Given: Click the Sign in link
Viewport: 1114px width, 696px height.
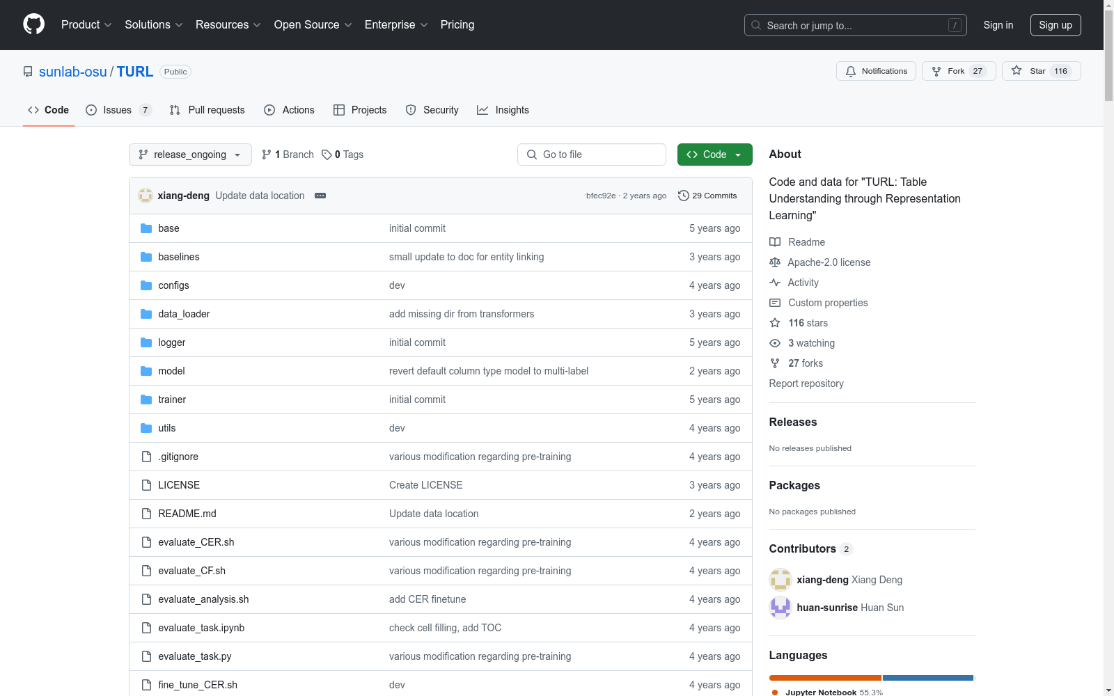Looking at the screenshot, I should [x=998, y=25].
